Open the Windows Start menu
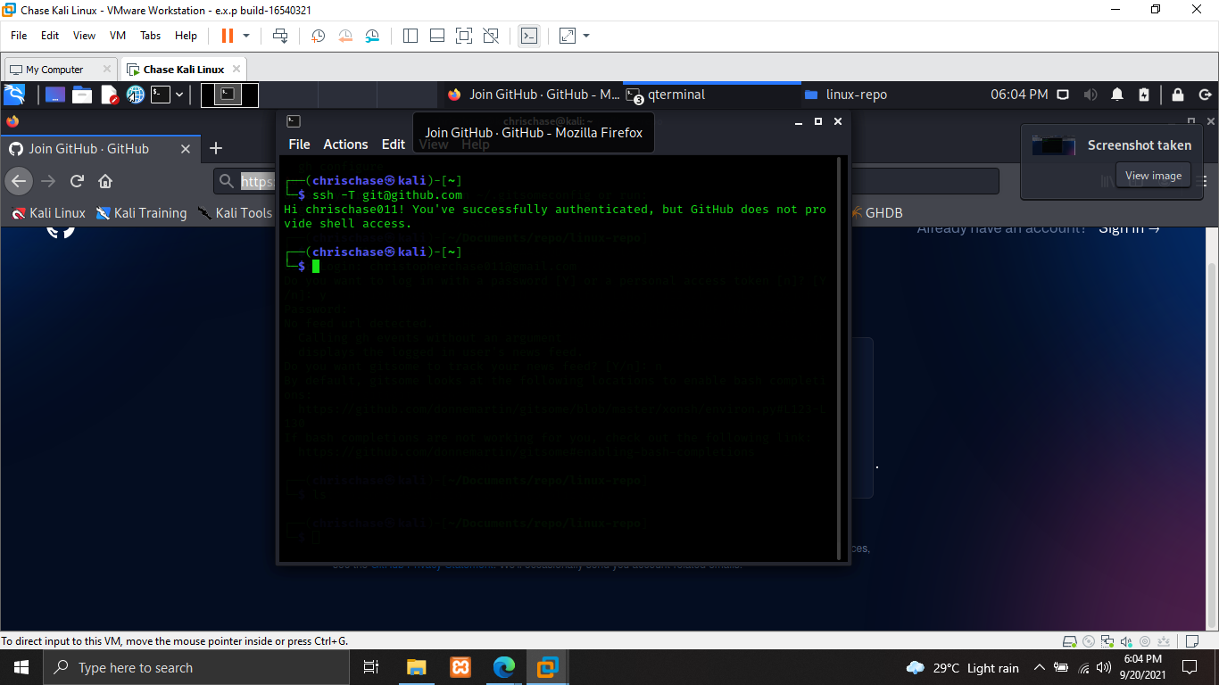 [21, 667]
